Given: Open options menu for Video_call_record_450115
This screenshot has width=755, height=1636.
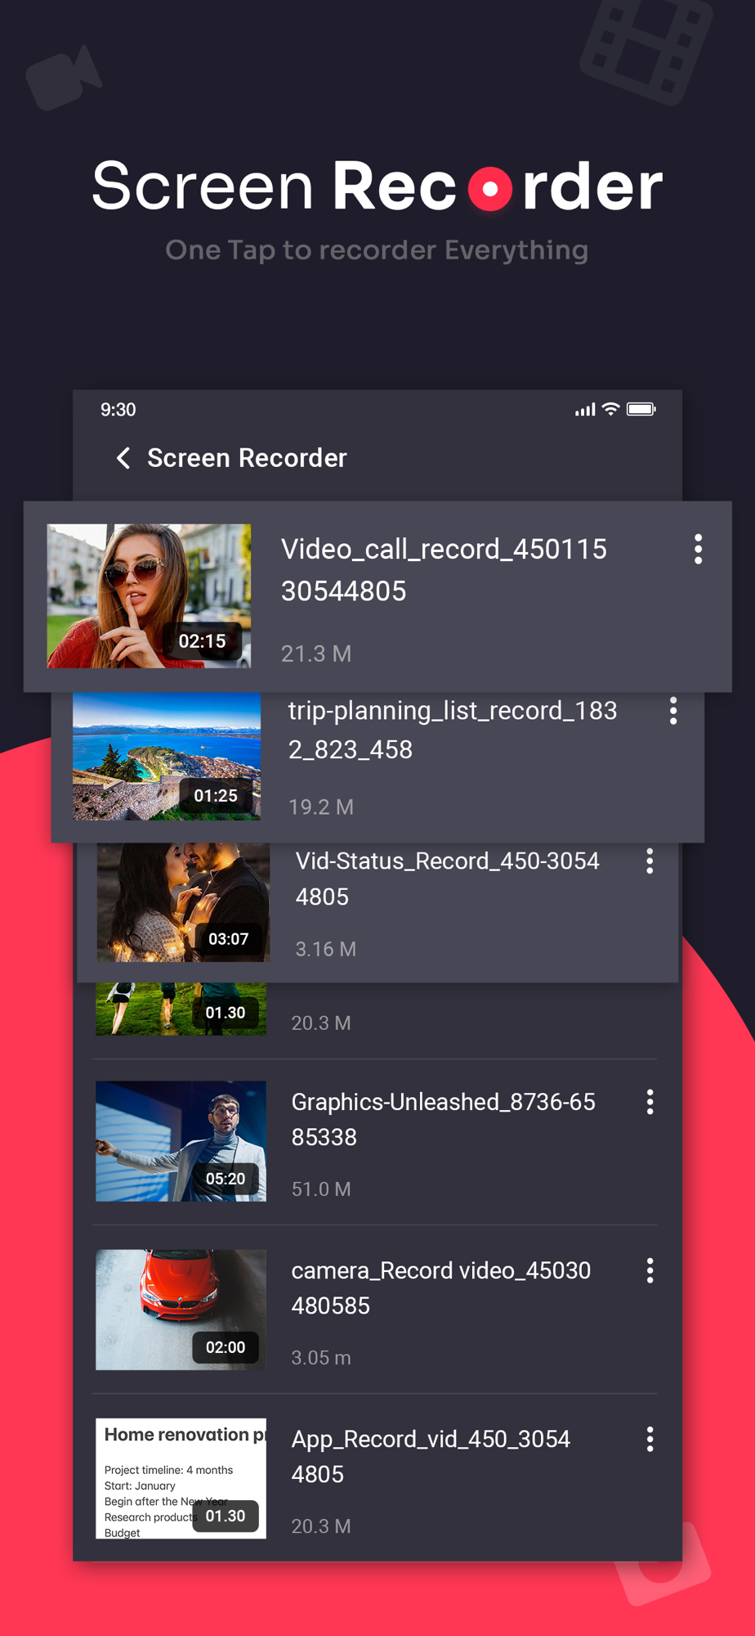Looking at the screenshot, I should tap(698, 549).
